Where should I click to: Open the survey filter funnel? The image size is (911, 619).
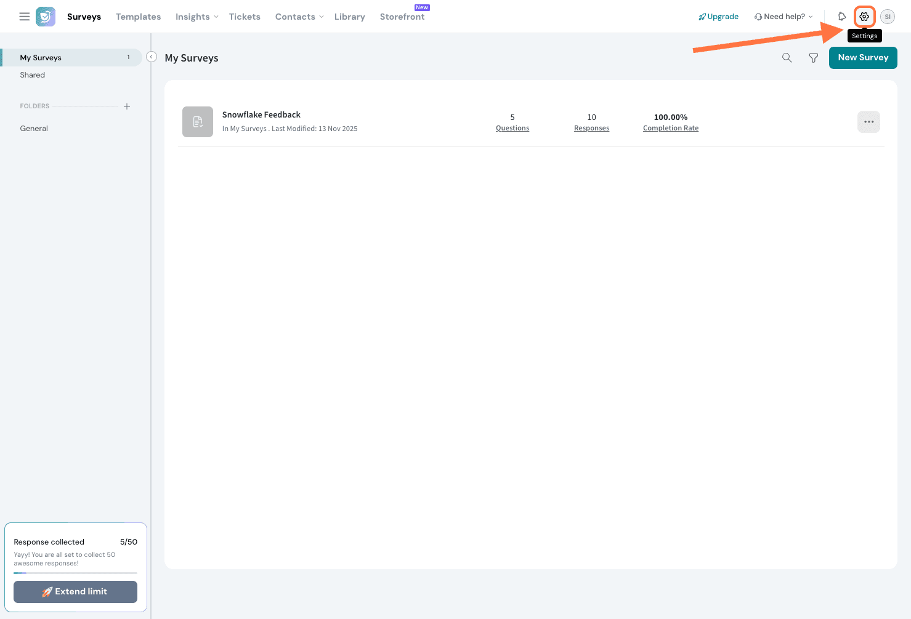(x=814, y=58)
